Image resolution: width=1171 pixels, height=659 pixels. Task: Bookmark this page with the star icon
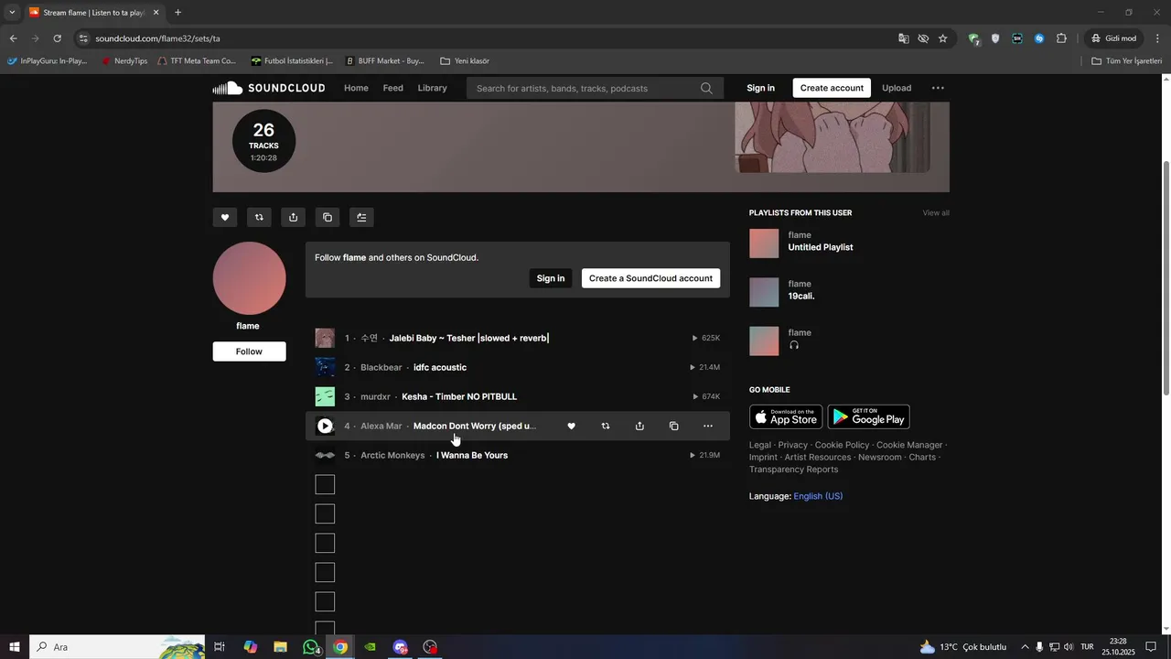pos(943,38)
